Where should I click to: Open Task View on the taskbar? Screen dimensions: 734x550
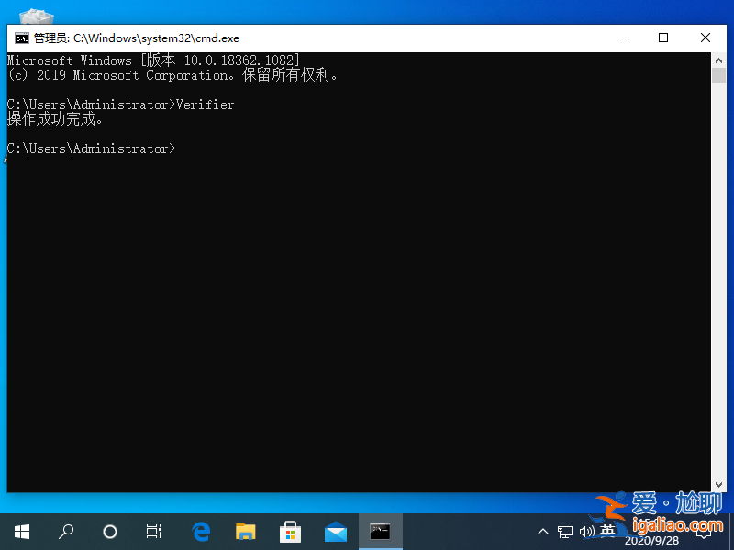pos(153,531)
